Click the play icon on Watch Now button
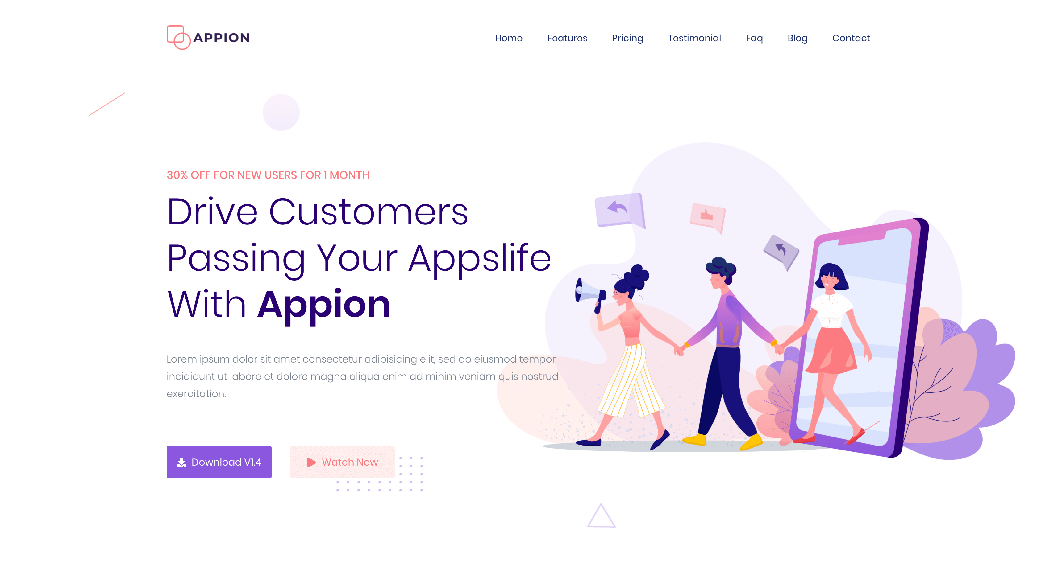This screenshot has height=579, width=1037. [311, 462]
